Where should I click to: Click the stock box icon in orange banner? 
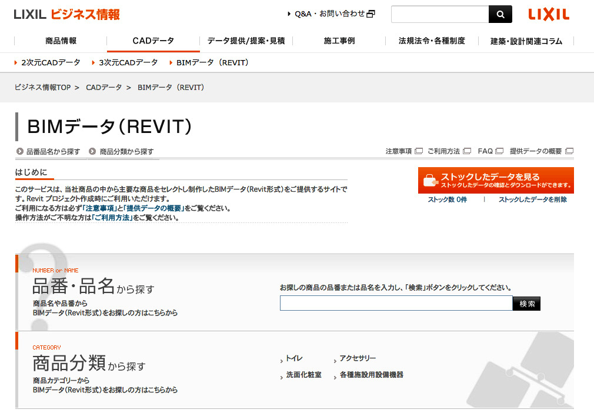click(x=431, y=180)
